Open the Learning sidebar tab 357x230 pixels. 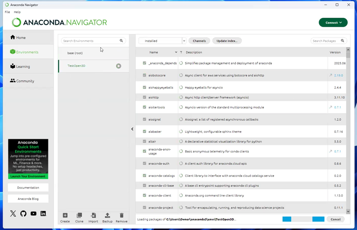click(29, 66)
